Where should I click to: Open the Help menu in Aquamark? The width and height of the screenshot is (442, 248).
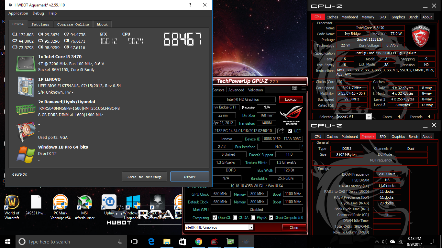[x=52, y=13]
